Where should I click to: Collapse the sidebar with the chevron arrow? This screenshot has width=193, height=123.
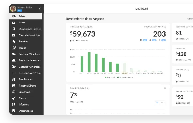(40, 9)
